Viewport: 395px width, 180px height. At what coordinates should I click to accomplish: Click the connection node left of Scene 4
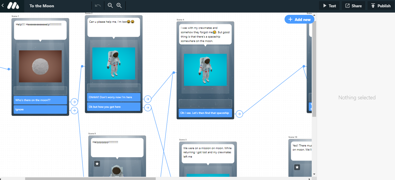(174, 73)
